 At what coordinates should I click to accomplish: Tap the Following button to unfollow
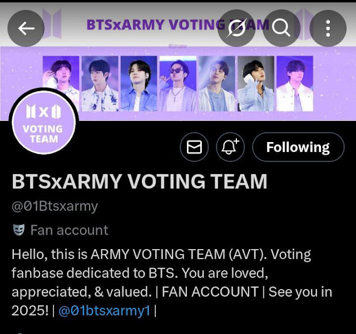(x=298, y=147)
